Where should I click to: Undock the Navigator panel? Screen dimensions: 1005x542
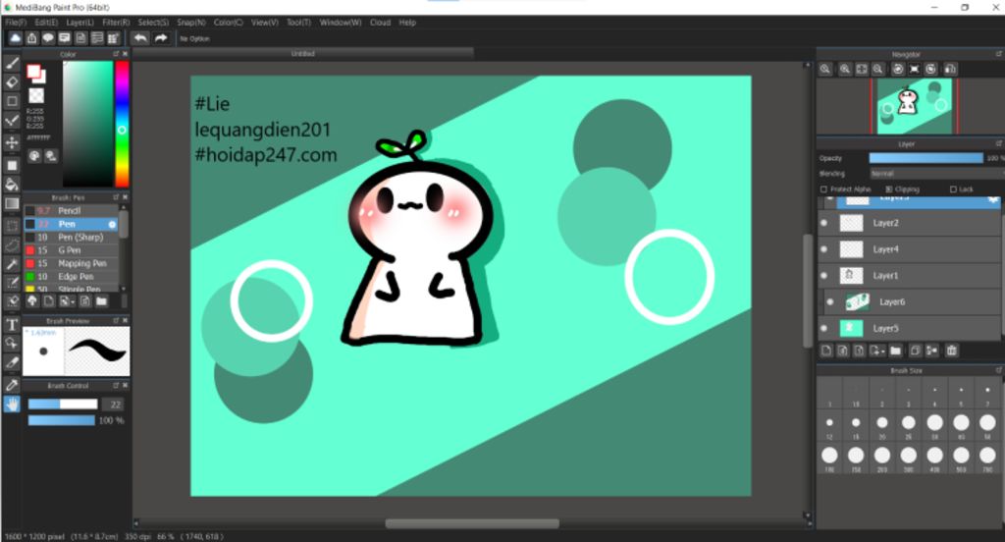[x=998, y=55]
